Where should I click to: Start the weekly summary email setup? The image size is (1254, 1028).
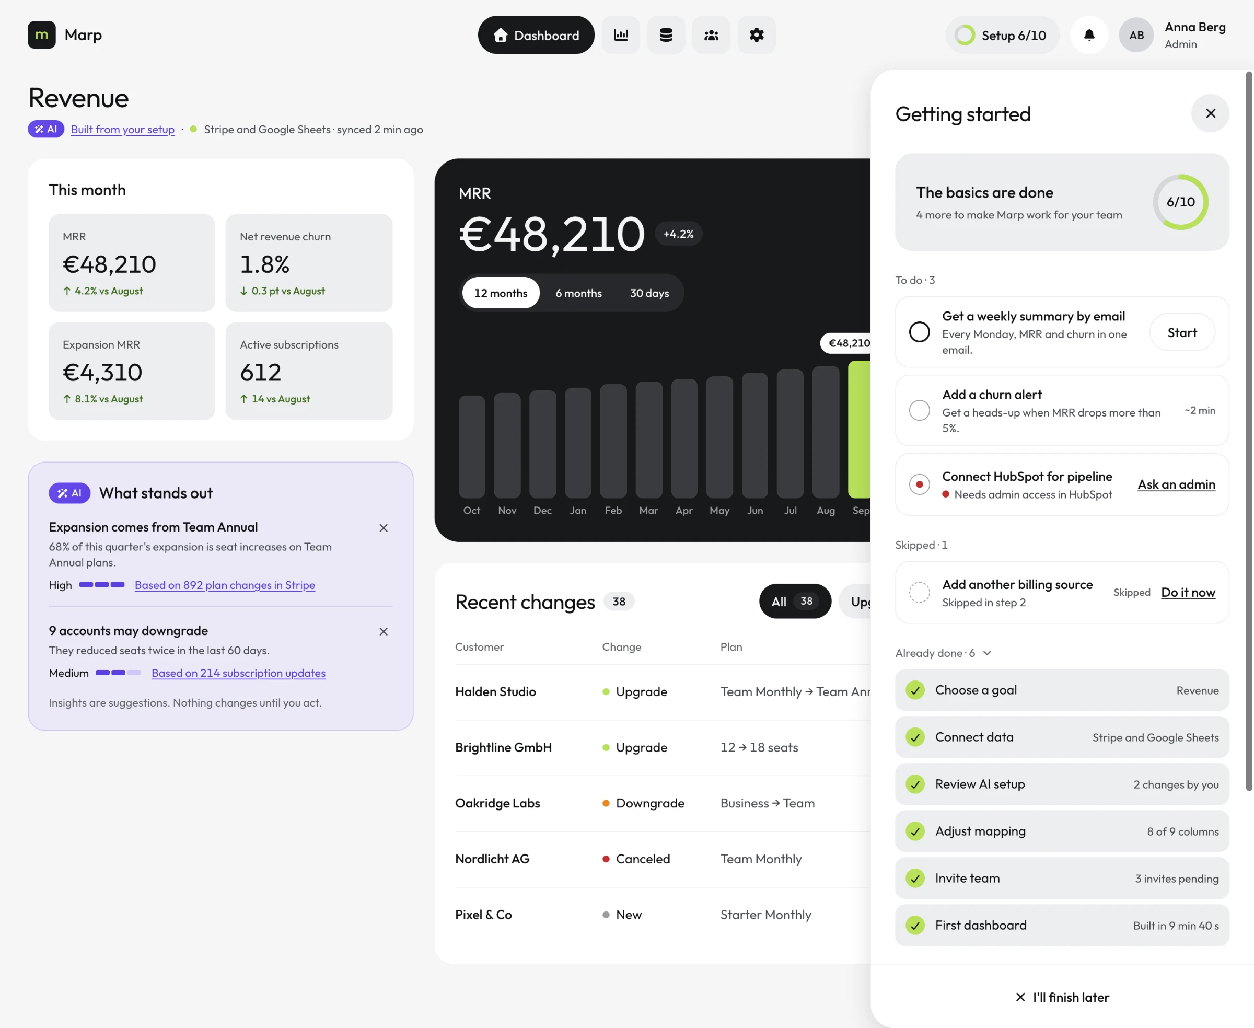click(1182, 332)
